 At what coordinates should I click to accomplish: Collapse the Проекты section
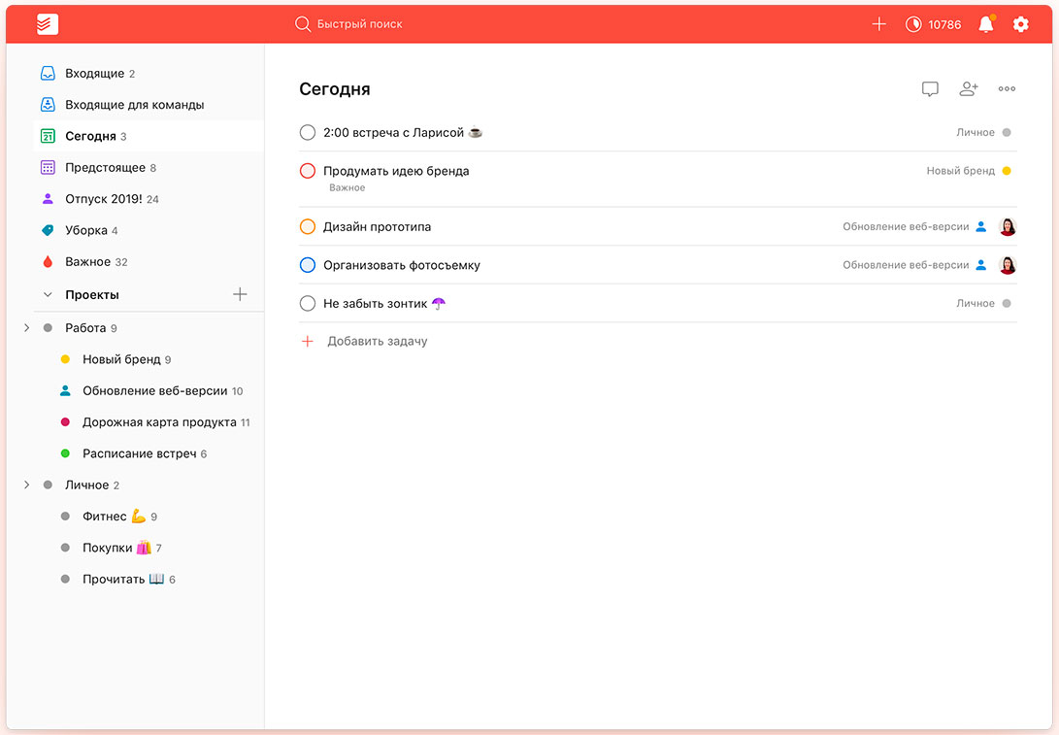[x=48, y=295]
